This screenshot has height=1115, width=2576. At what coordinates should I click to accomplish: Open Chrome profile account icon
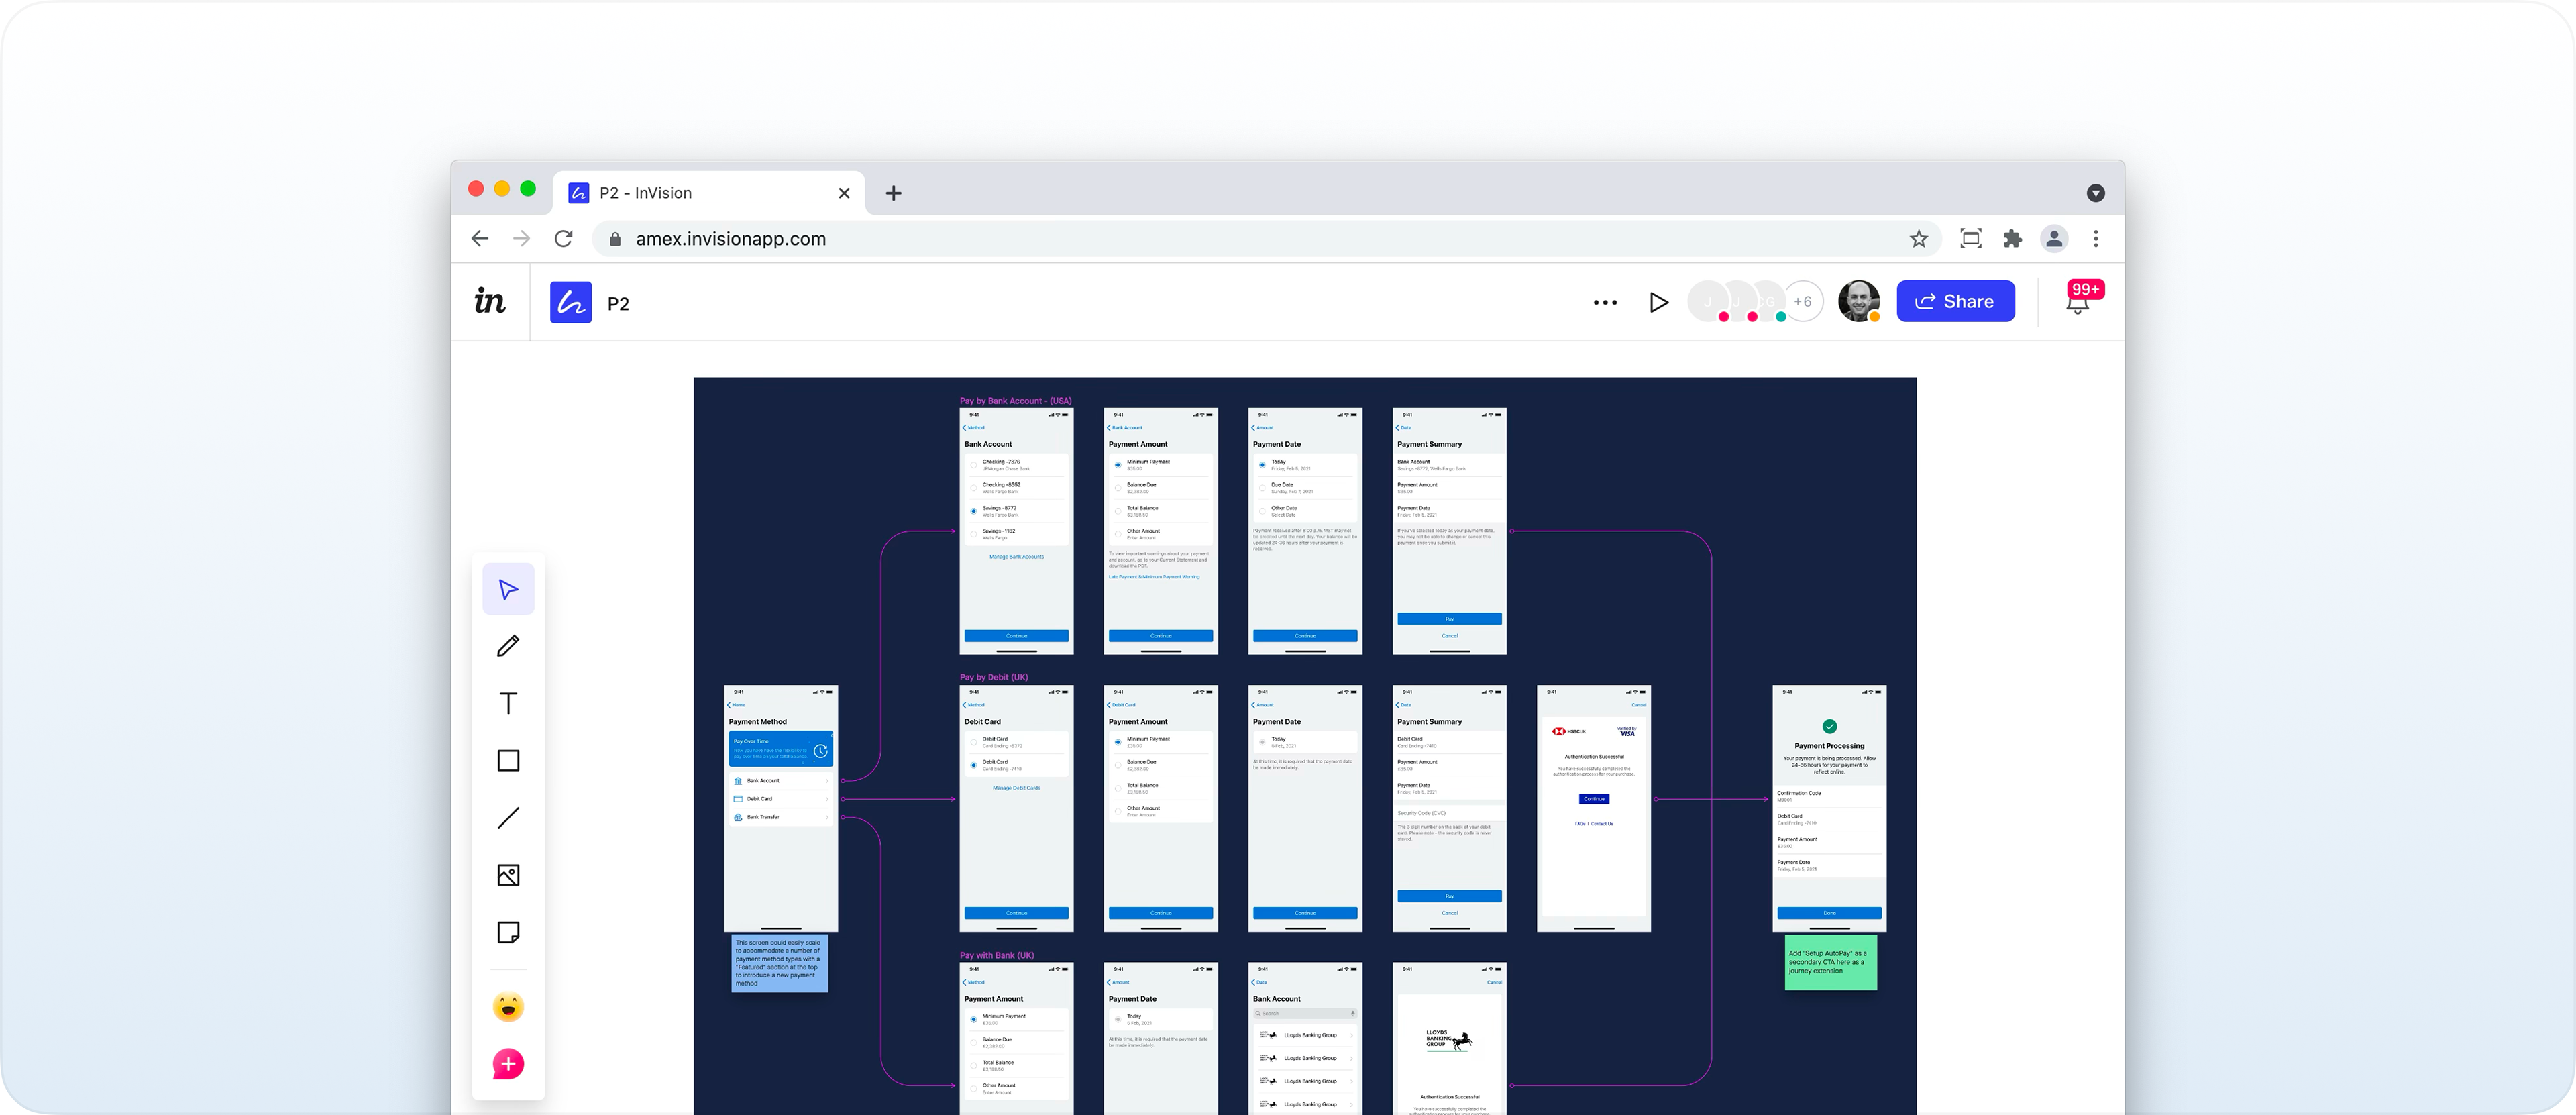pos(2054,238)
